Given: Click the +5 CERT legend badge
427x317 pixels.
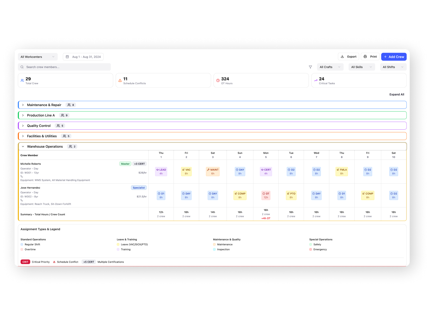Looking at the screenshot, I should click(x=89, y=262).
